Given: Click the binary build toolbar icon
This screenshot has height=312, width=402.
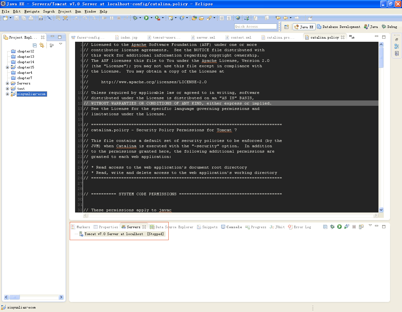Looking at the screenshot, I should pos(41,18).
